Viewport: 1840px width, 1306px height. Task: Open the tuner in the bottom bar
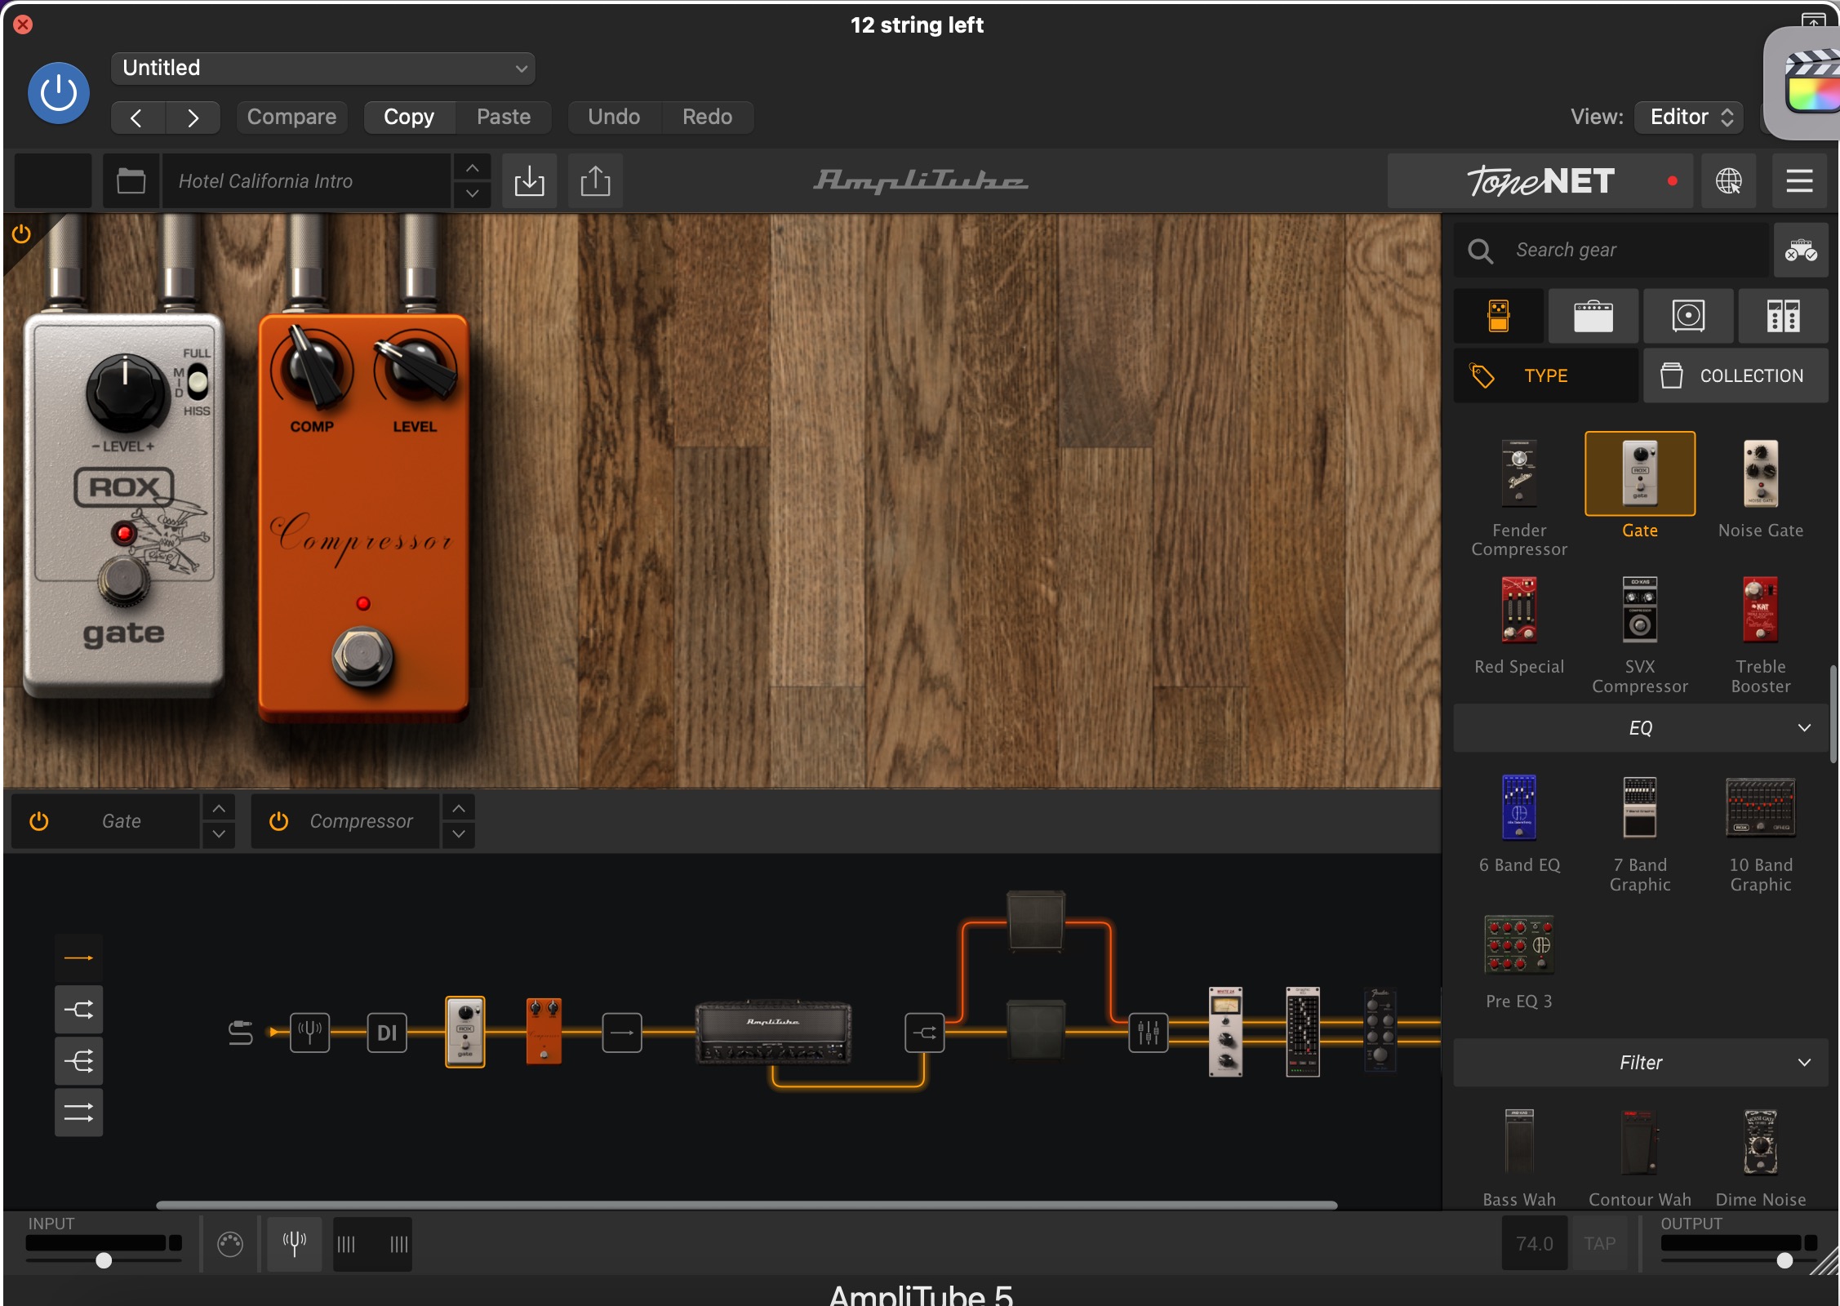click(x=294, y=1243)
